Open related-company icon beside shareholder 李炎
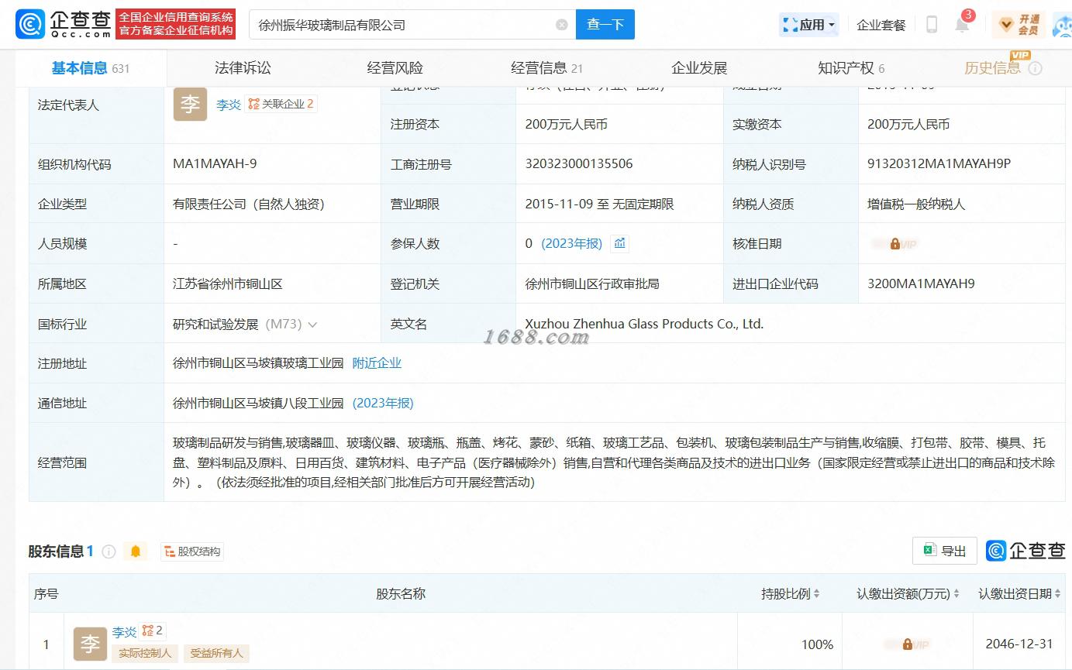This screenshot has width=1072, height=670. coord(152,630)
